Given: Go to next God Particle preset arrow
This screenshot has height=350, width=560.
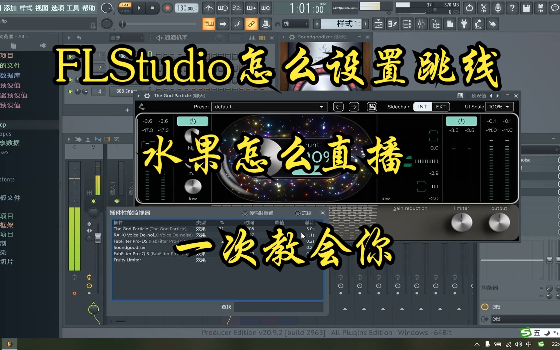Looking at the screenshot, I should pos(354,107).
